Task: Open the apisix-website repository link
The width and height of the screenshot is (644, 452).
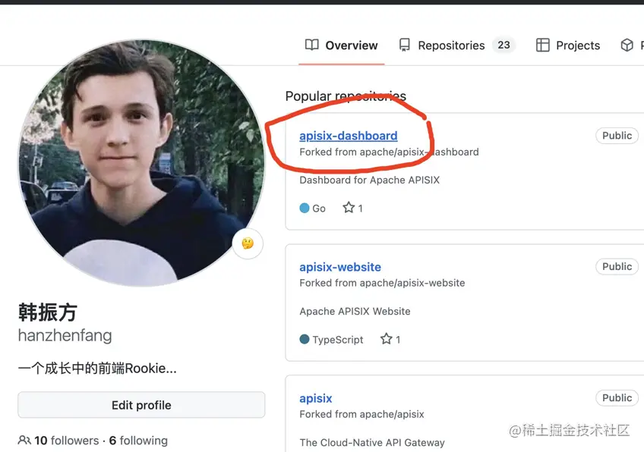Action: pyautogui.click(x=340, y=267)
